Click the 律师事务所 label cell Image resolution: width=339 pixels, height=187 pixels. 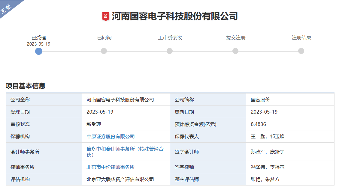[44, 167]
